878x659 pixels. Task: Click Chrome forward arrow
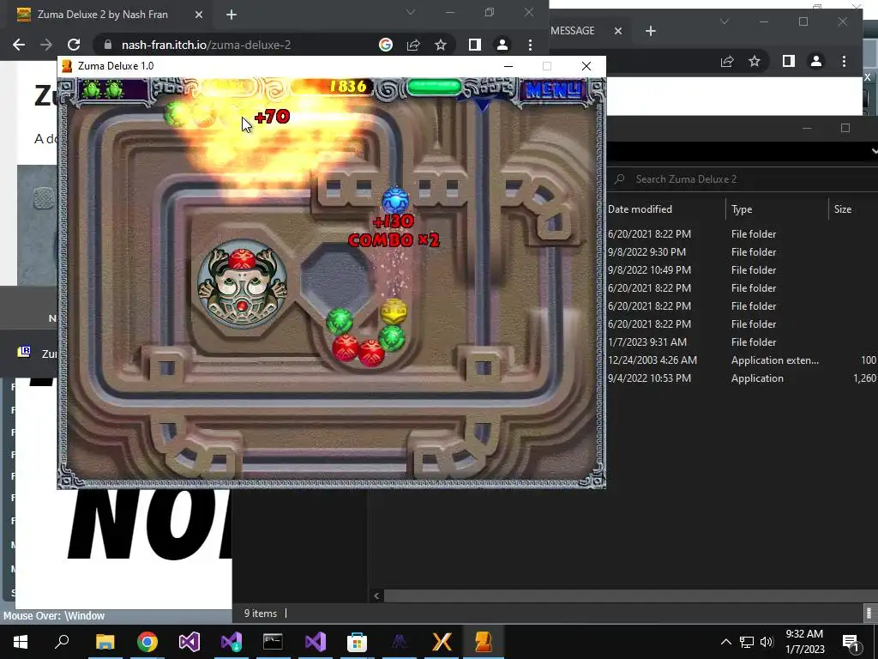(x=46, y=45)
